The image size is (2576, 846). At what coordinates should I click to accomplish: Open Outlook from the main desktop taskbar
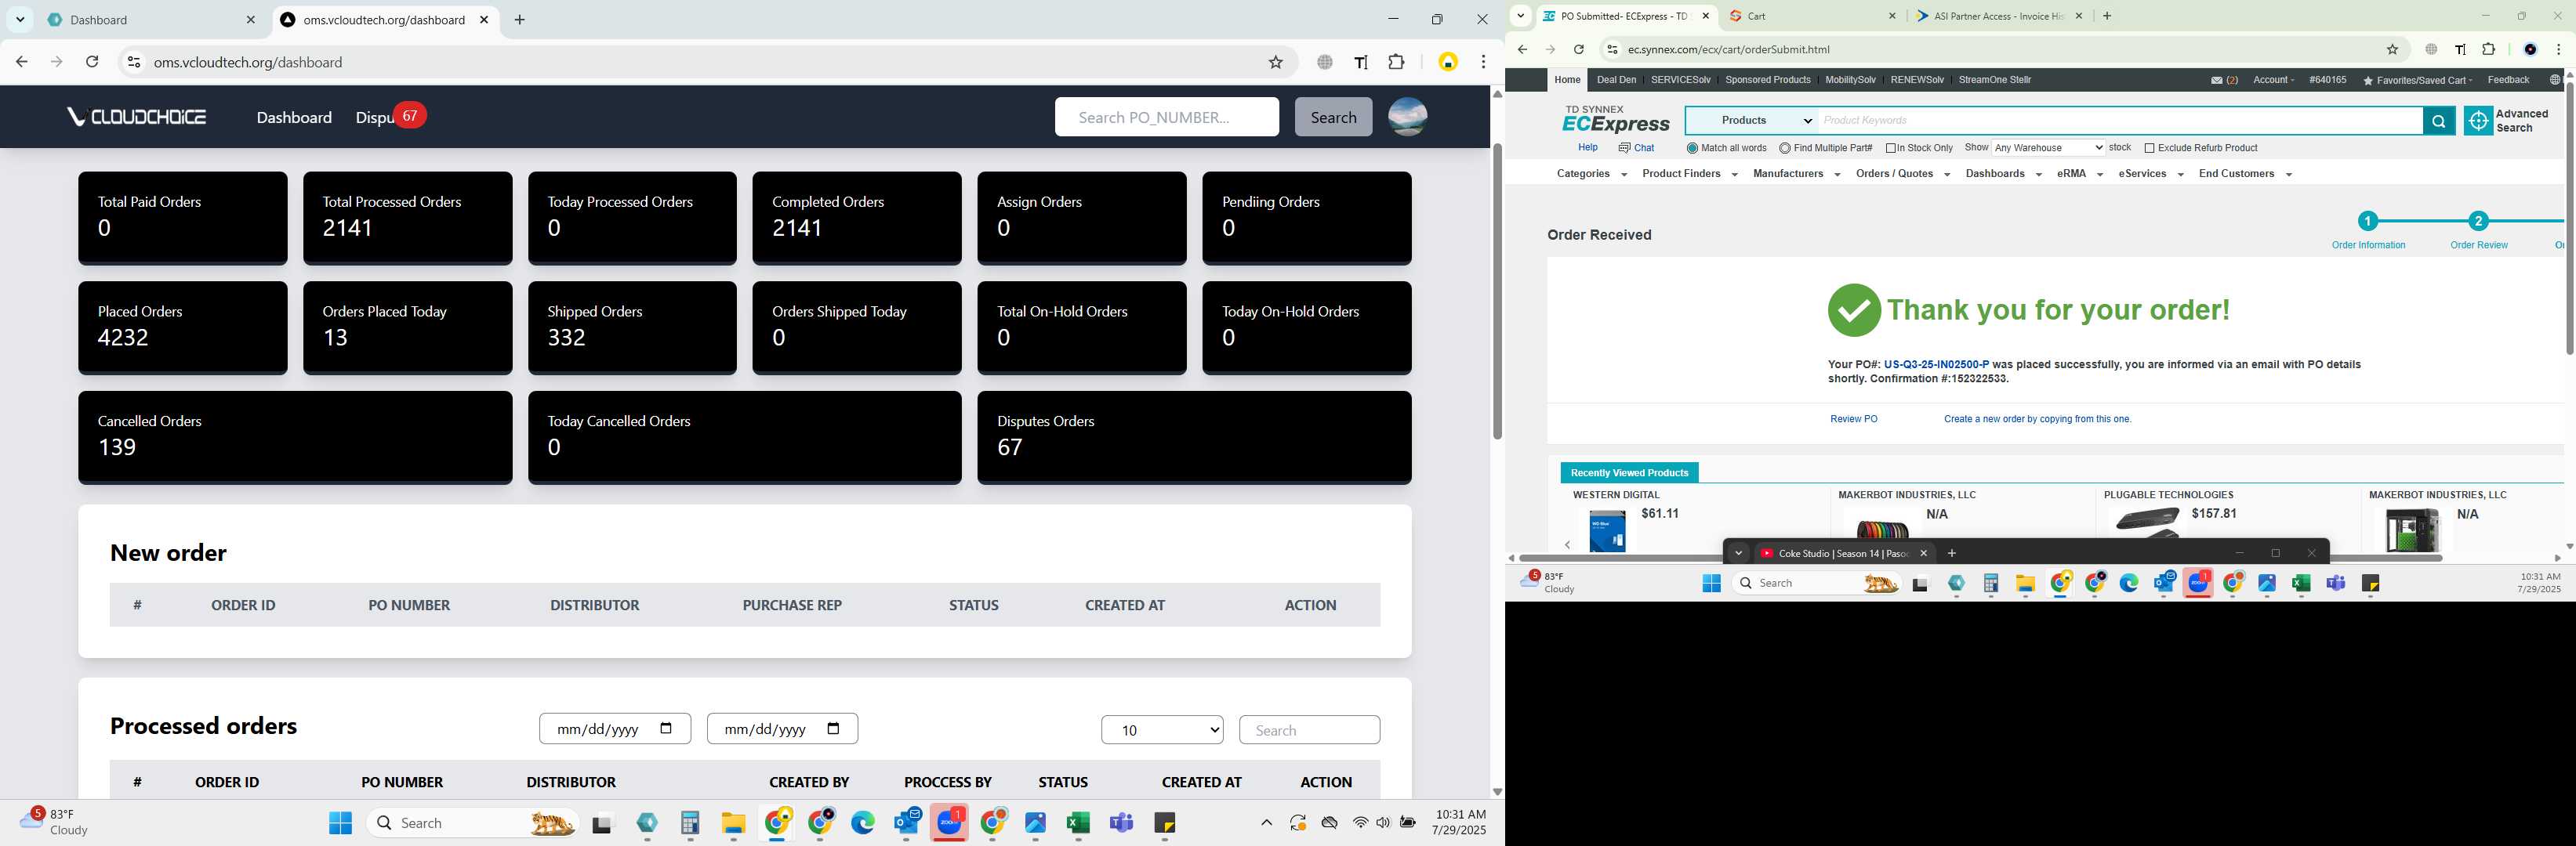[907, 822]
